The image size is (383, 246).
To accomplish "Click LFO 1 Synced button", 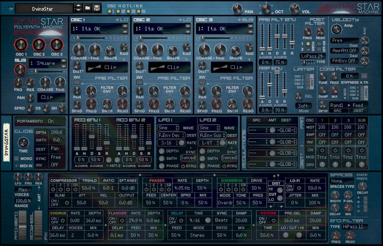I will (x=188, y=158).
